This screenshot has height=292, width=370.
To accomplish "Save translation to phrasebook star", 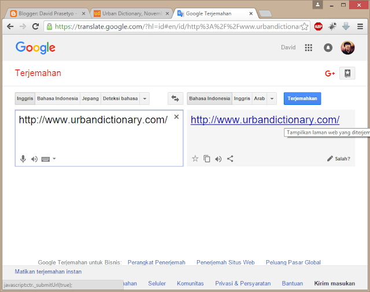I will (x=195, y=158).
